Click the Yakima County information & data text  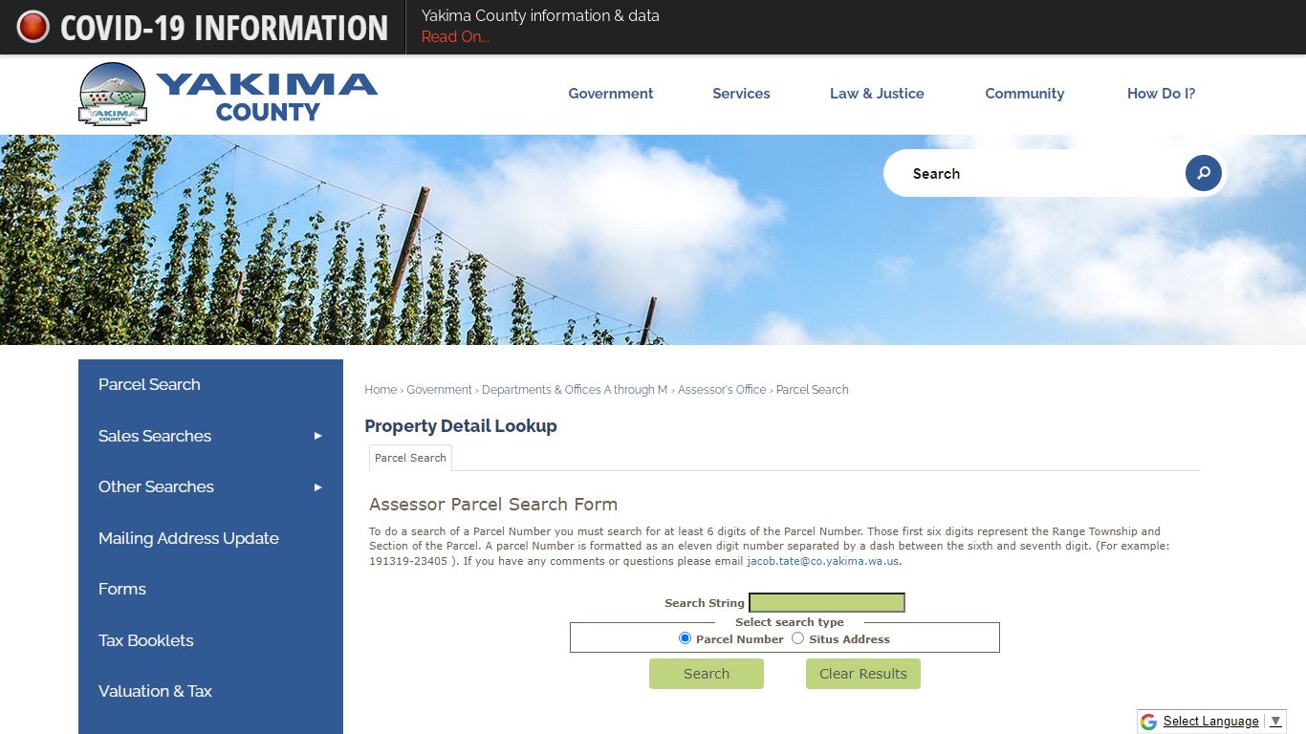pos(540,15)
